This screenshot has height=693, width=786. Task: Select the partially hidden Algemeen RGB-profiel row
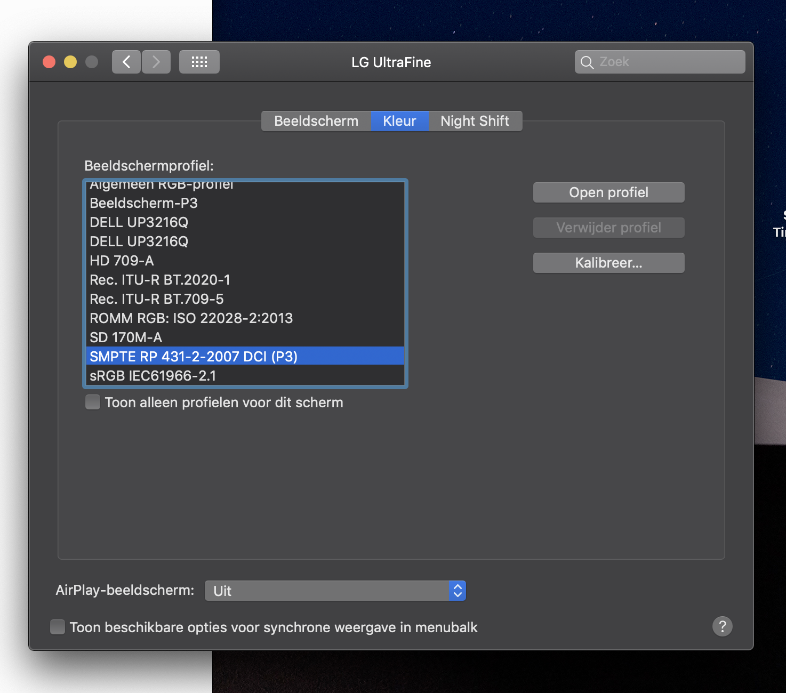pos(245,187)
